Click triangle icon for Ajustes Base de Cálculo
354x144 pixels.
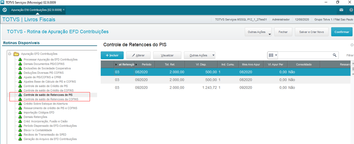coord(20,82)
